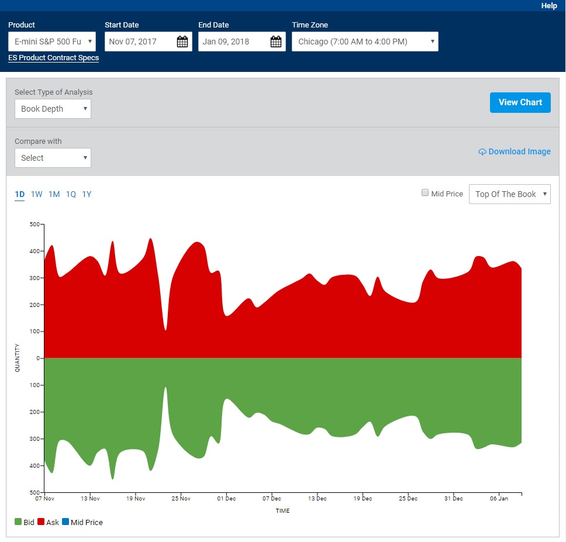This screenshot has width=566, height=542.
Task: Open the Time Zone dropdown
Action: (x=365, y=42)
